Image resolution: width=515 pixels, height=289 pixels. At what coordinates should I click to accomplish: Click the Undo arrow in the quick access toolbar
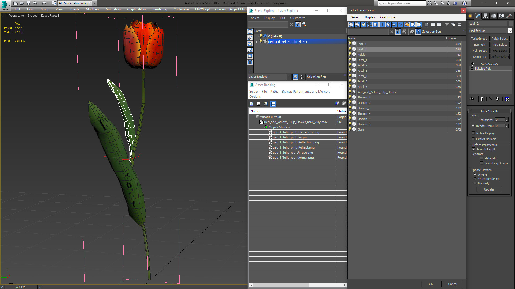click(x=35, y=3)
